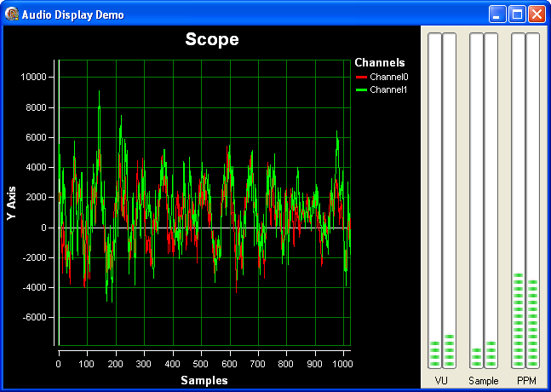Image resolution: width=551 pixels, height=392 pixels.
Task: Click the right Sample meter bar
Action: (x=491, y=200)
